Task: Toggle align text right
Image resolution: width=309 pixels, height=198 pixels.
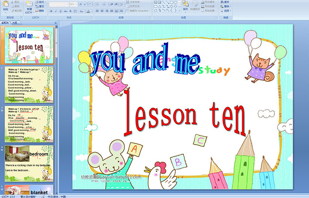Action: [x=107, y=11]
